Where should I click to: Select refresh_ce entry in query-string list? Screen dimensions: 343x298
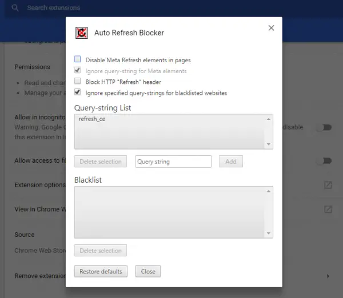click(x=92, y=119)
